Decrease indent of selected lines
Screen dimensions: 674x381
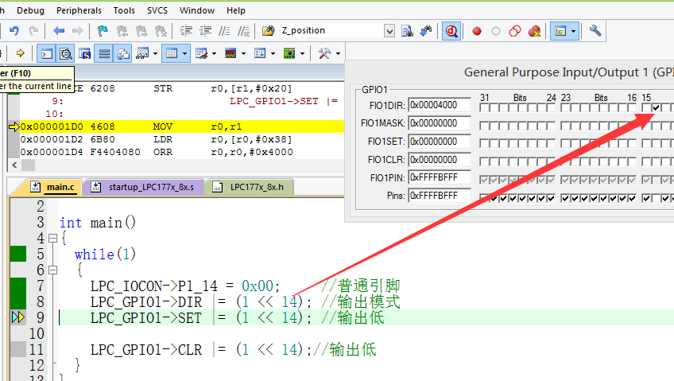(x=206, y=31)
